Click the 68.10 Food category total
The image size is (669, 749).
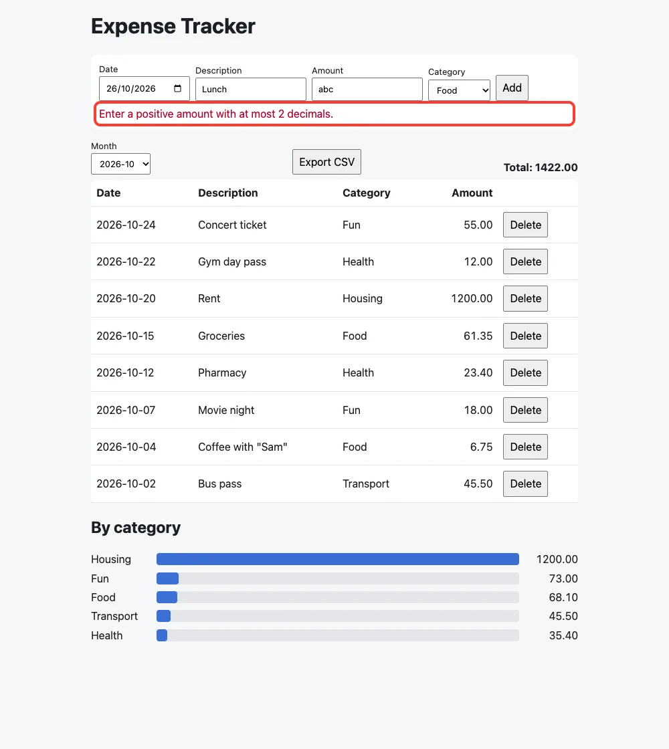click(563, 597)
